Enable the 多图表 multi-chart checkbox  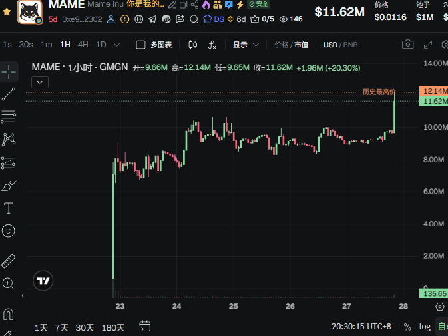click(141, 45)
